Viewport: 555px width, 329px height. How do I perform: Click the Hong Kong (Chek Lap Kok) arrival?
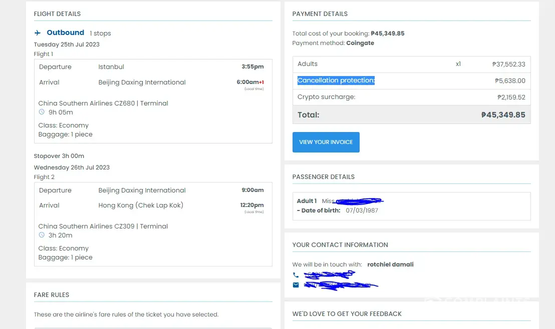pyautogui.click(x=141, y=205)
